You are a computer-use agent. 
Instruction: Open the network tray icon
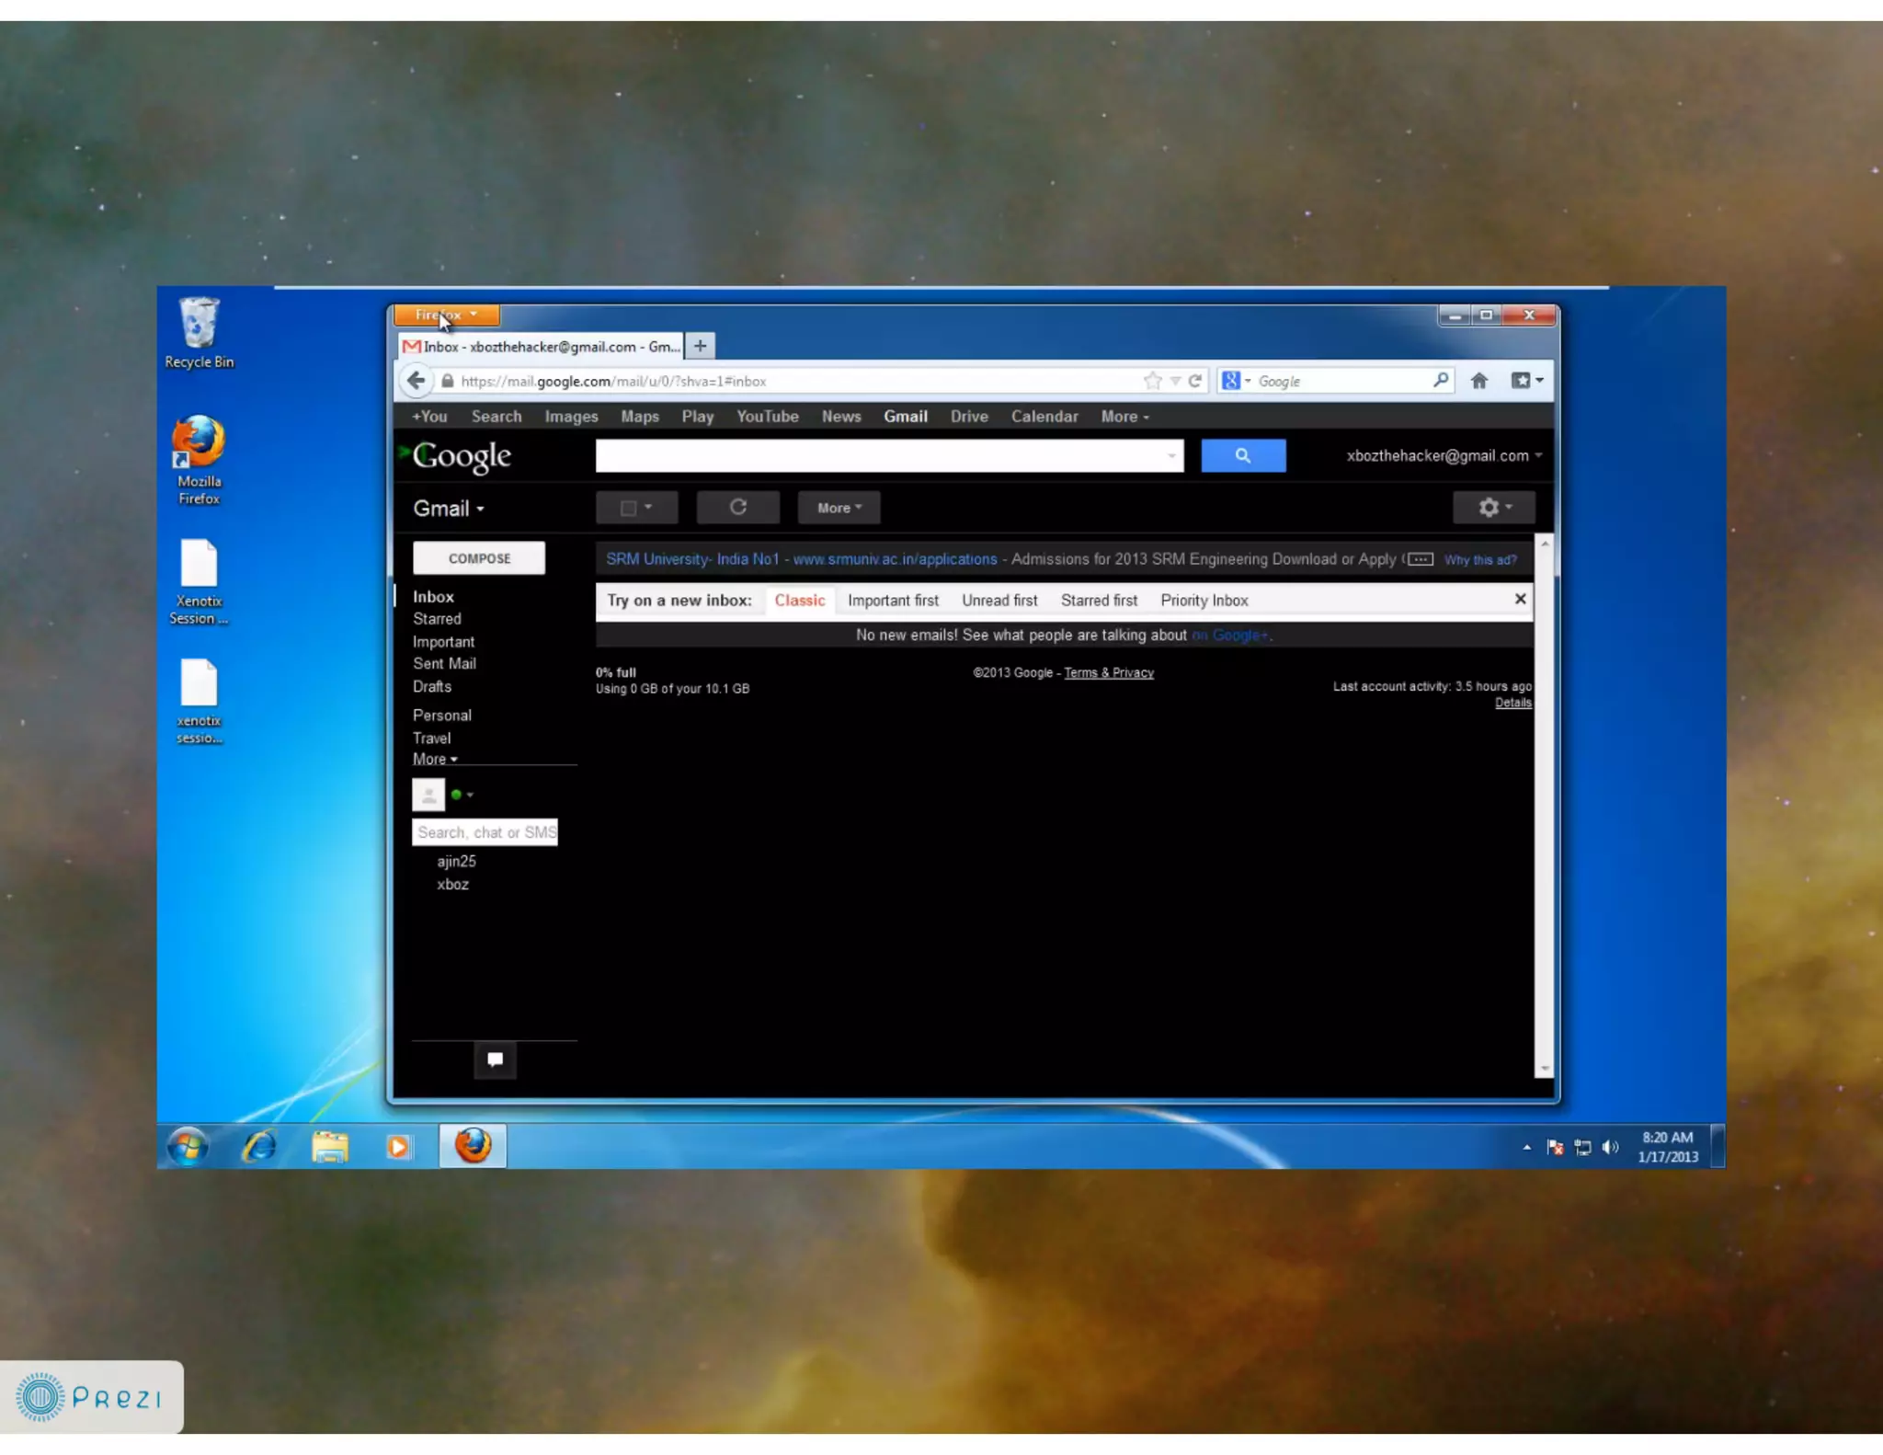(x=1582, y=1147)
